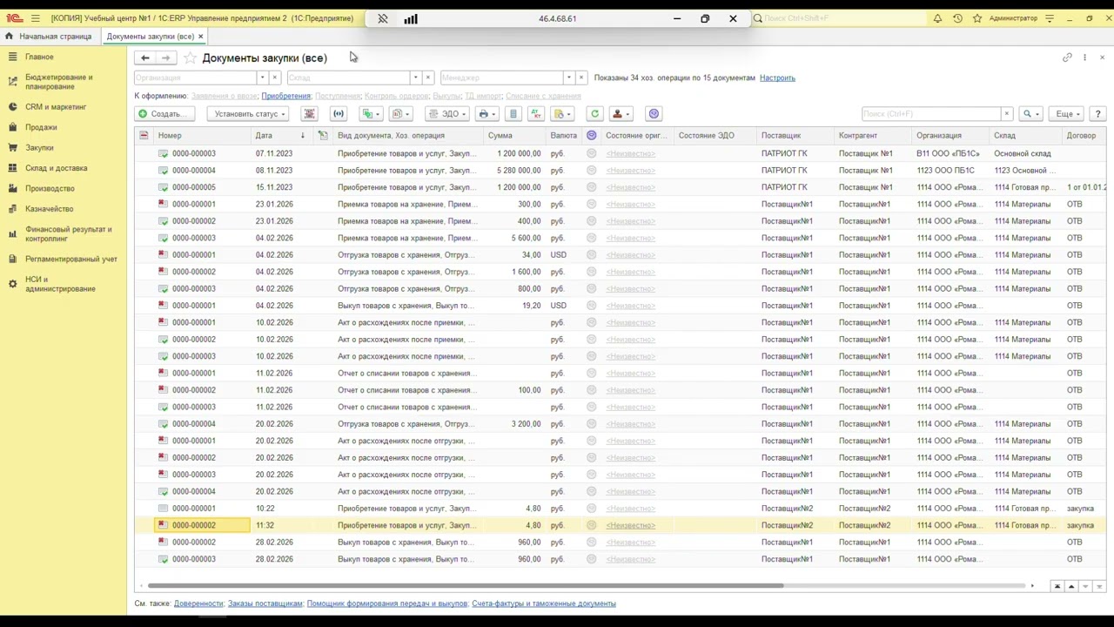Open the history clock icon
The image size is (1114, 627).
[957, 18]
